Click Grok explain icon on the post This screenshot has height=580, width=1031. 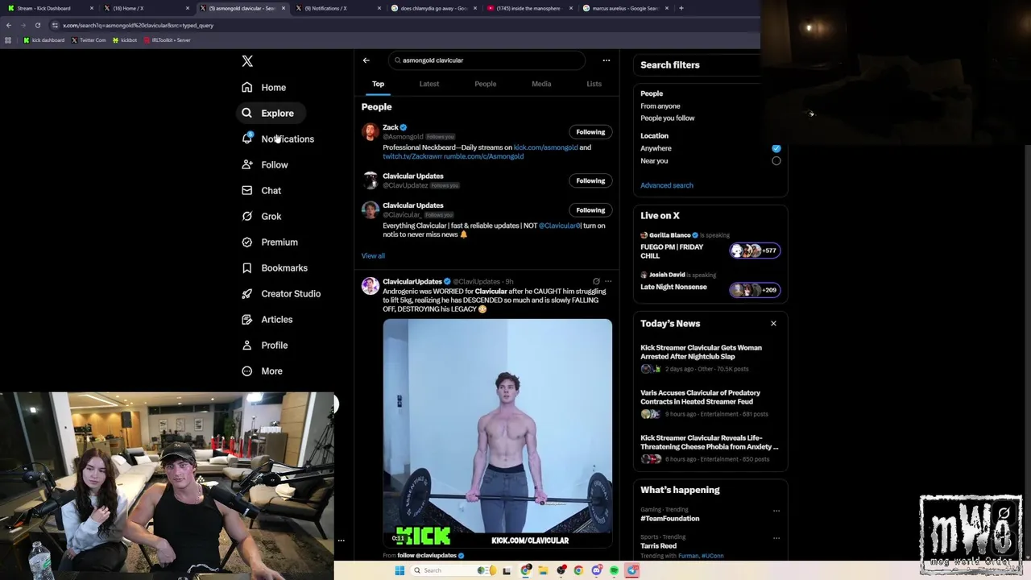click(596, 281)
